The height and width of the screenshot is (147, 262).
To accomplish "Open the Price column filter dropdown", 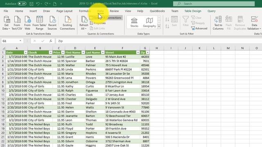I will pyautogui.click(x=63, y=53).
